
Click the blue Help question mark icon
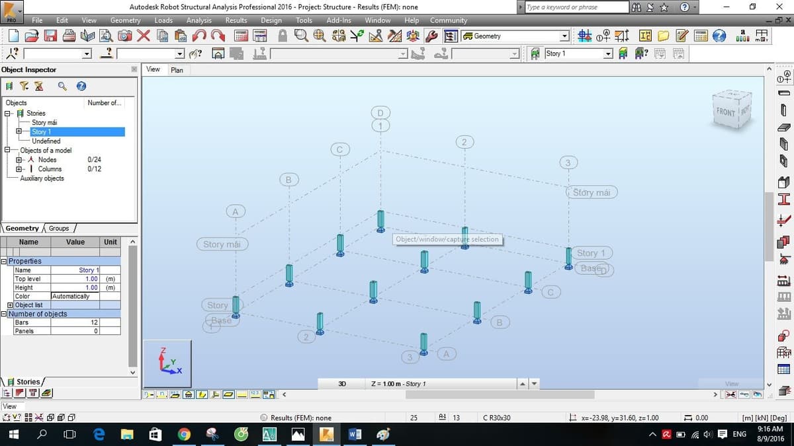click(721, 36)
